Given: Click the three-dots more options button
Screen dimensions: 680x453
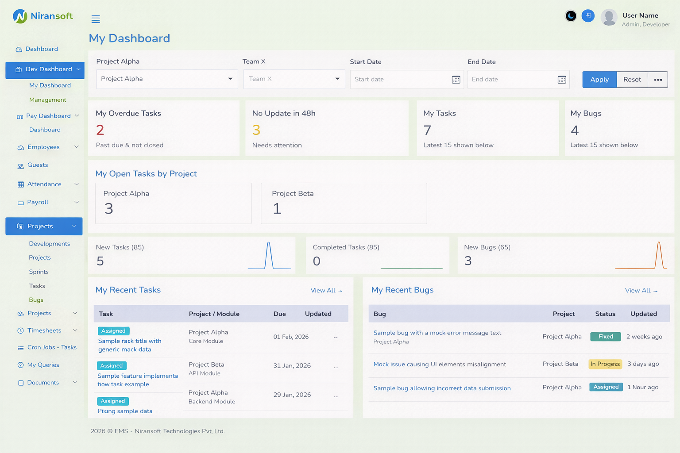Looking at the screenshot, I should [x=657, y=80].
